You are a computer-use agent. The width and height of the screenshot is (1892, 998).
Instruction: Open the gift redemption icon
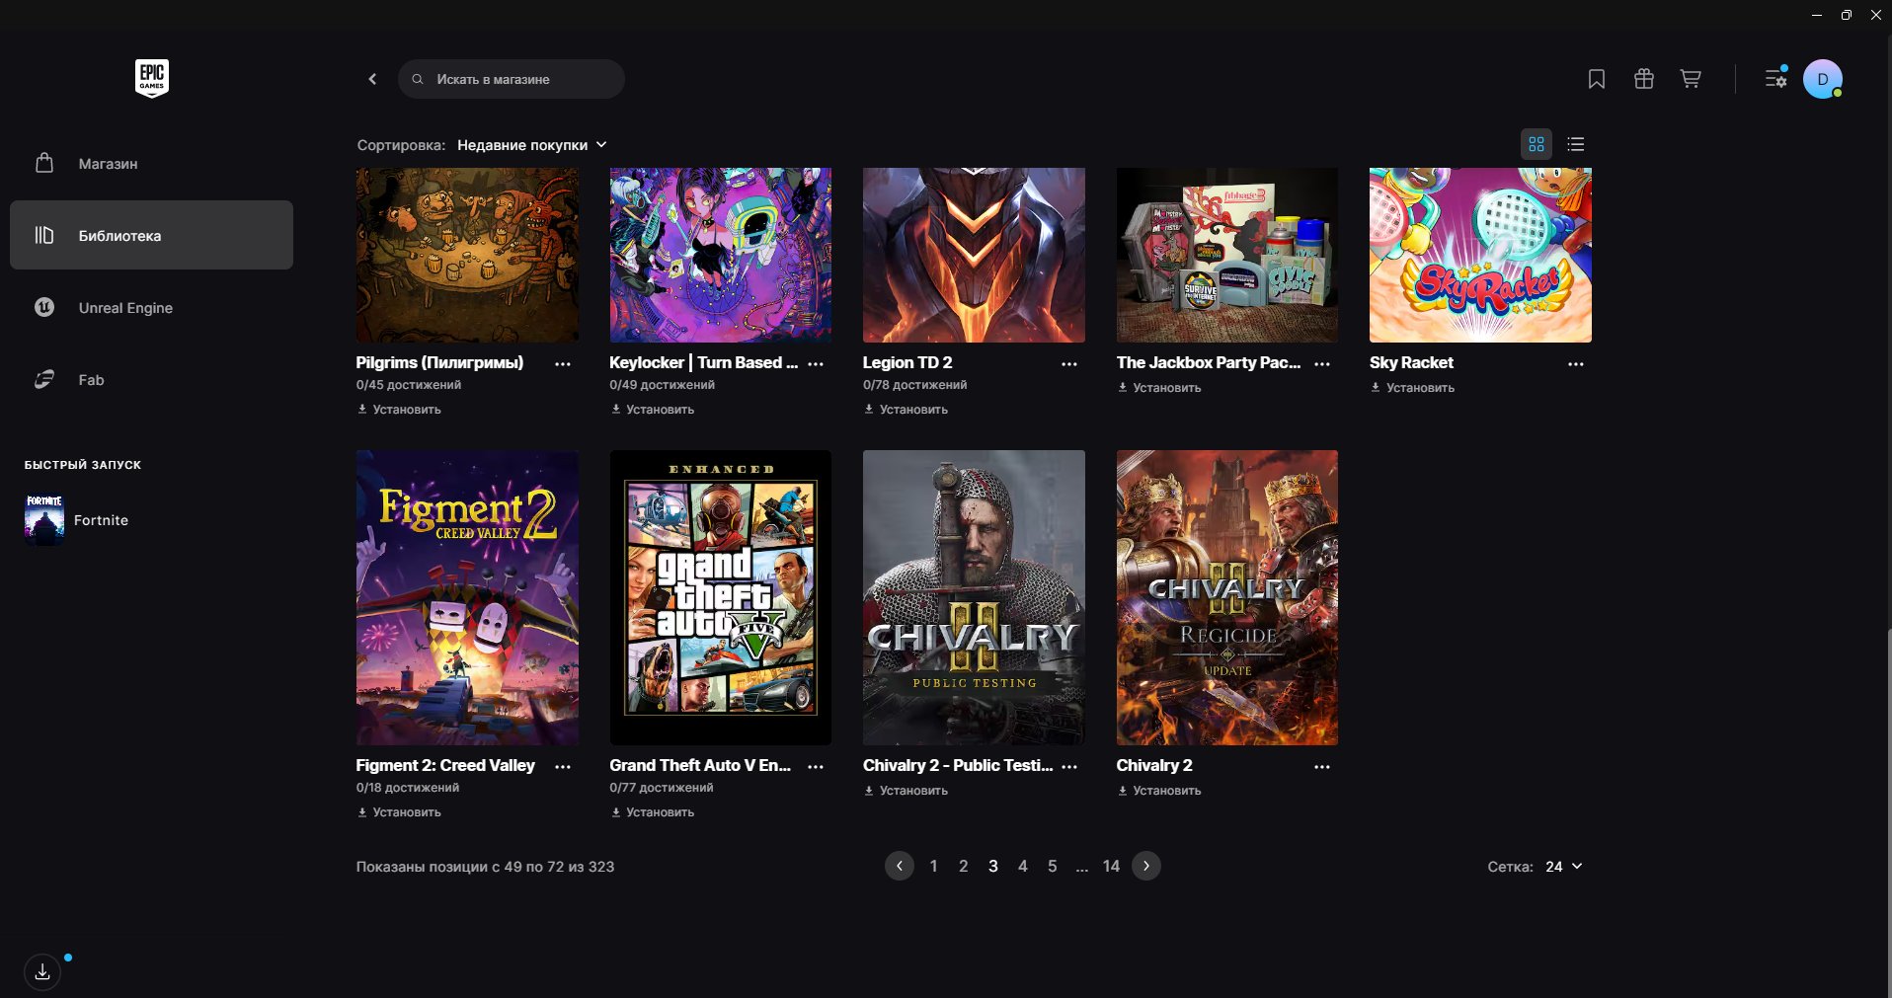click(1644, 79)
